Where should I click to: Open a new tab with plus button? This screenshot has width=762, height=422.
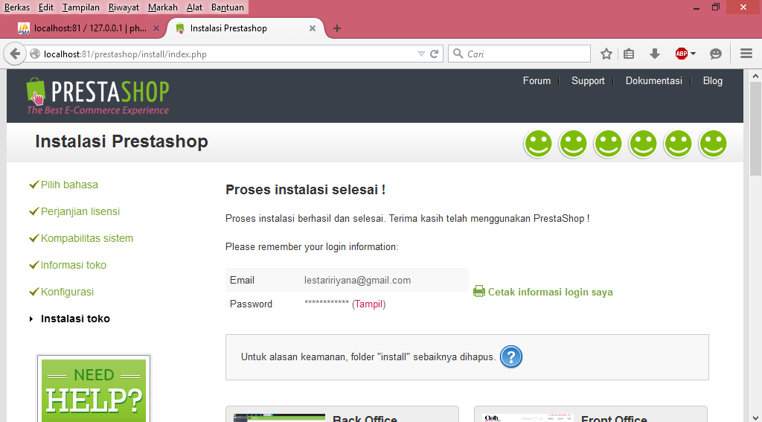(x=337, y=29)
